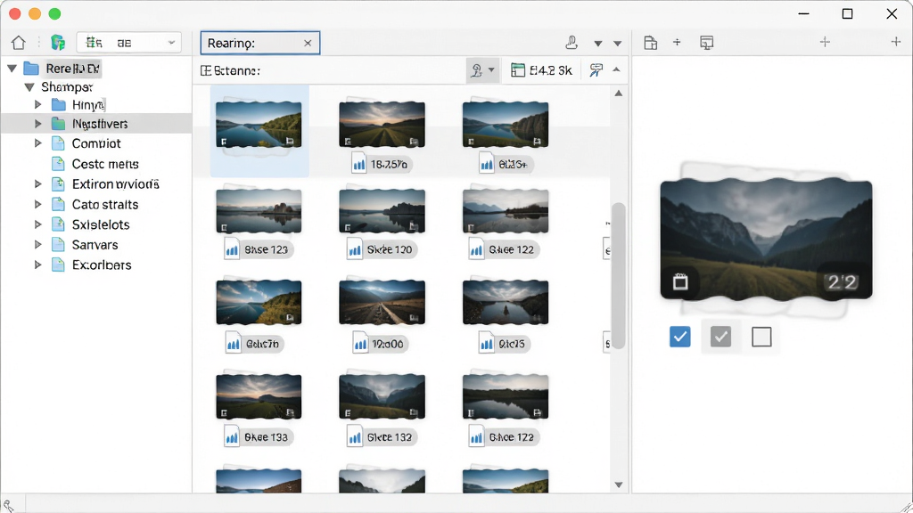Screen dimensions: 913x513
Task: Click the trash icon on the large preview image
Action: pos(680,282)
